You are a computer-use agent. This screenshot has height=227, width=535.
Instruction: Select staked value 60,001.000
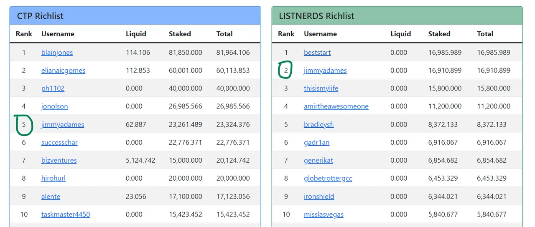[x=186, y=71]
